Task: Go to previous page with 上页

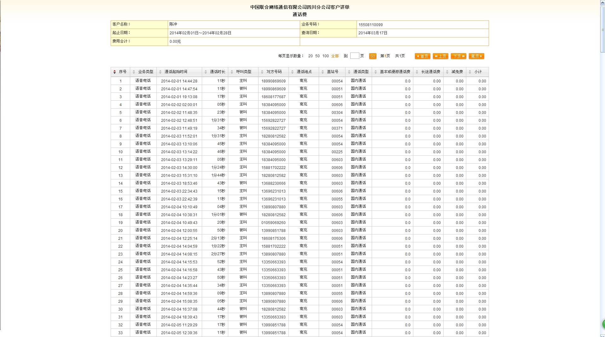Action: coord(440,56)
